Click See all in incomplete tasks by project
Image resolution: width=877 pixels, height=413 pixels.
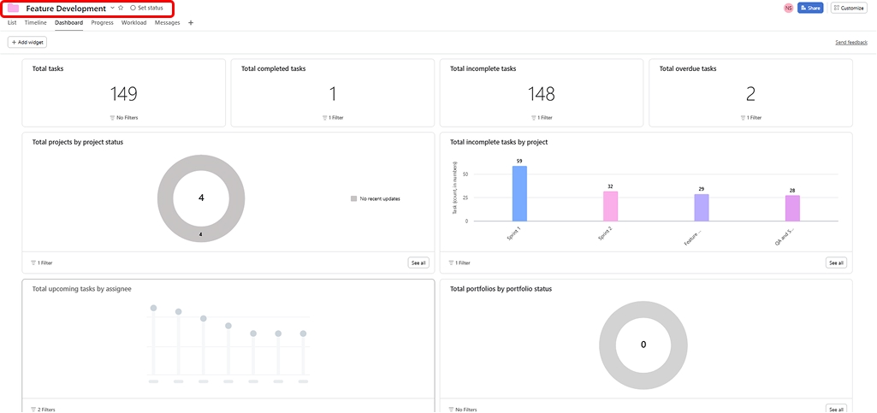(836, 263)
